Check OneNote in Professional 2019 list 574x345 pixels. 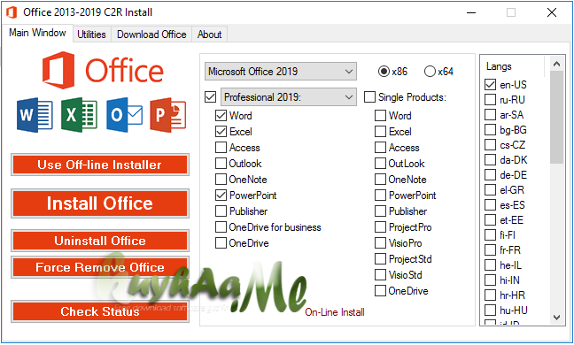point(221,179)
